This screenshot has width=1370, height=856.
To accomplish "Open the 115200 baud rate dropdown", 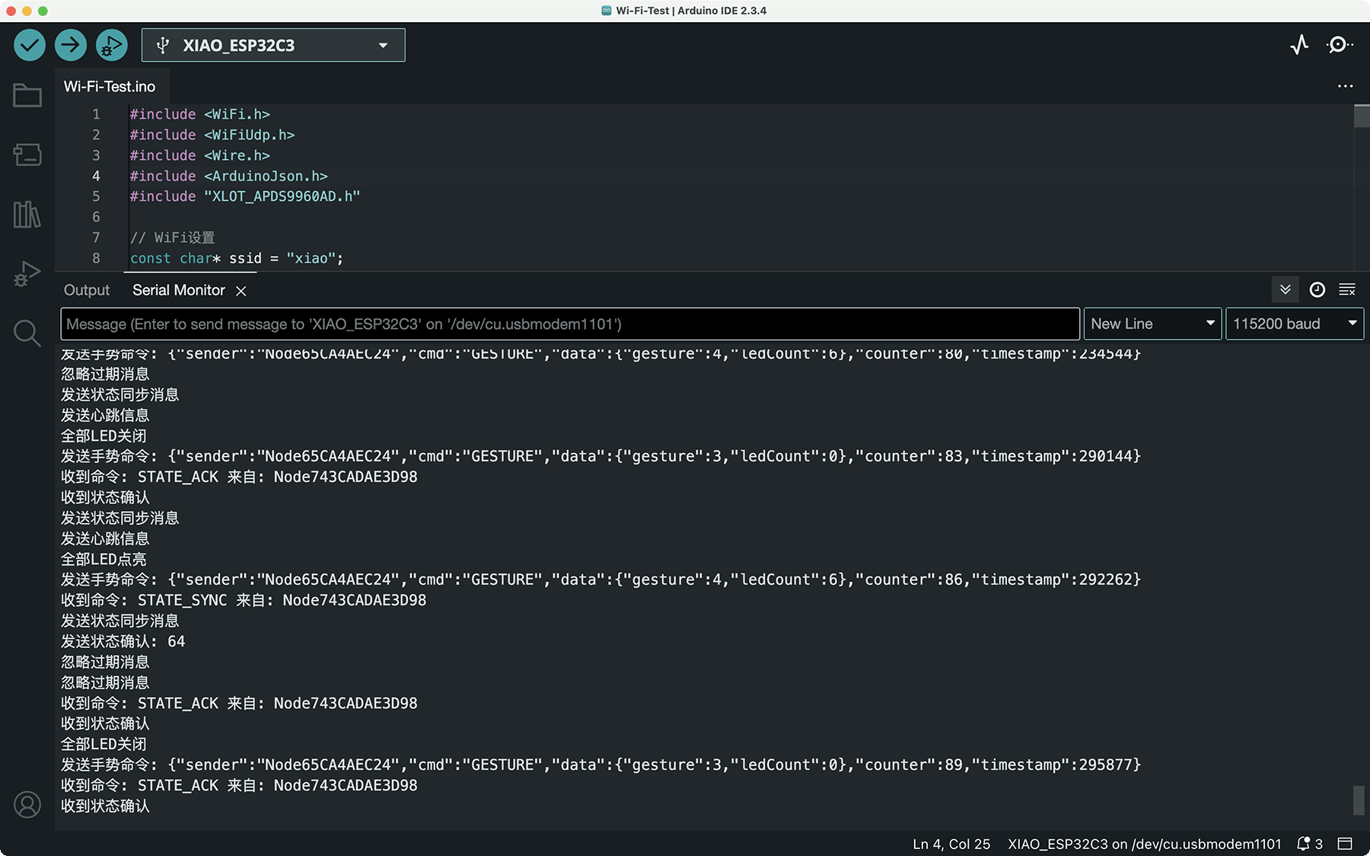I will pos(1295,324).
